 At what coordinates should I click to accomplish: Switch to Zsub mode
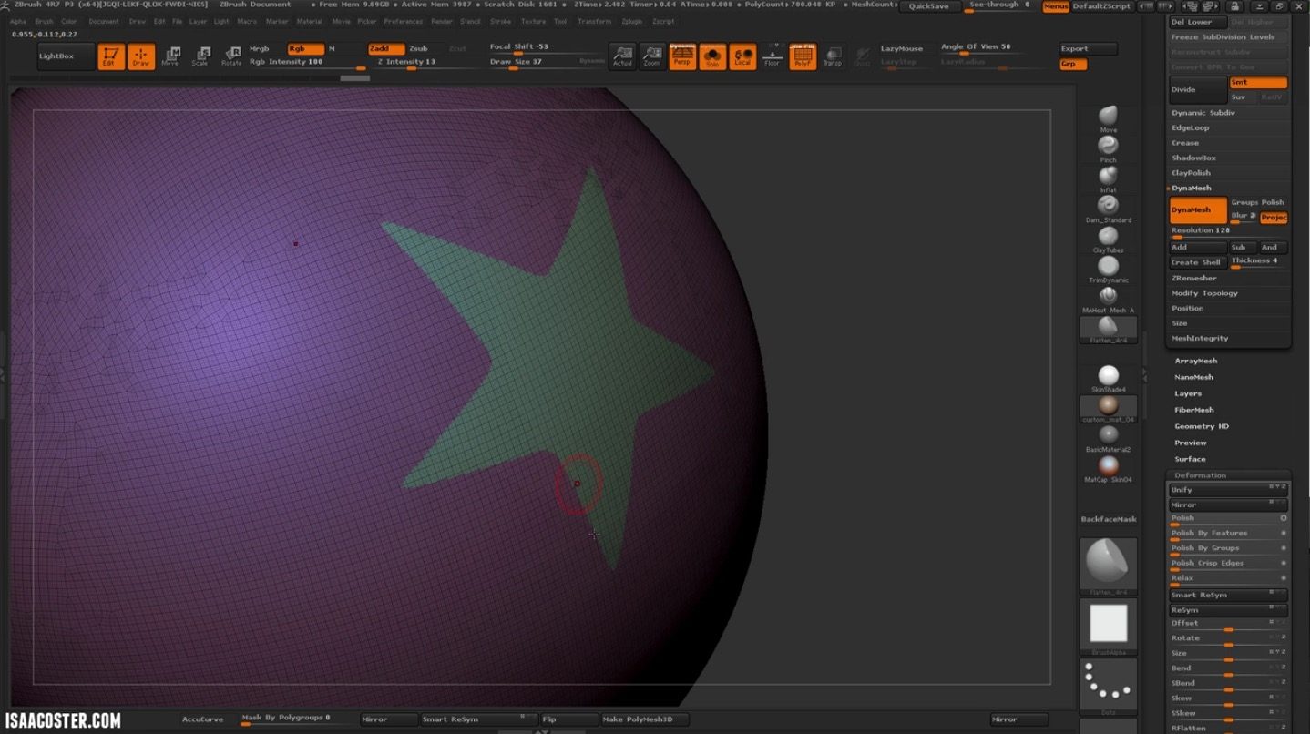418,49
